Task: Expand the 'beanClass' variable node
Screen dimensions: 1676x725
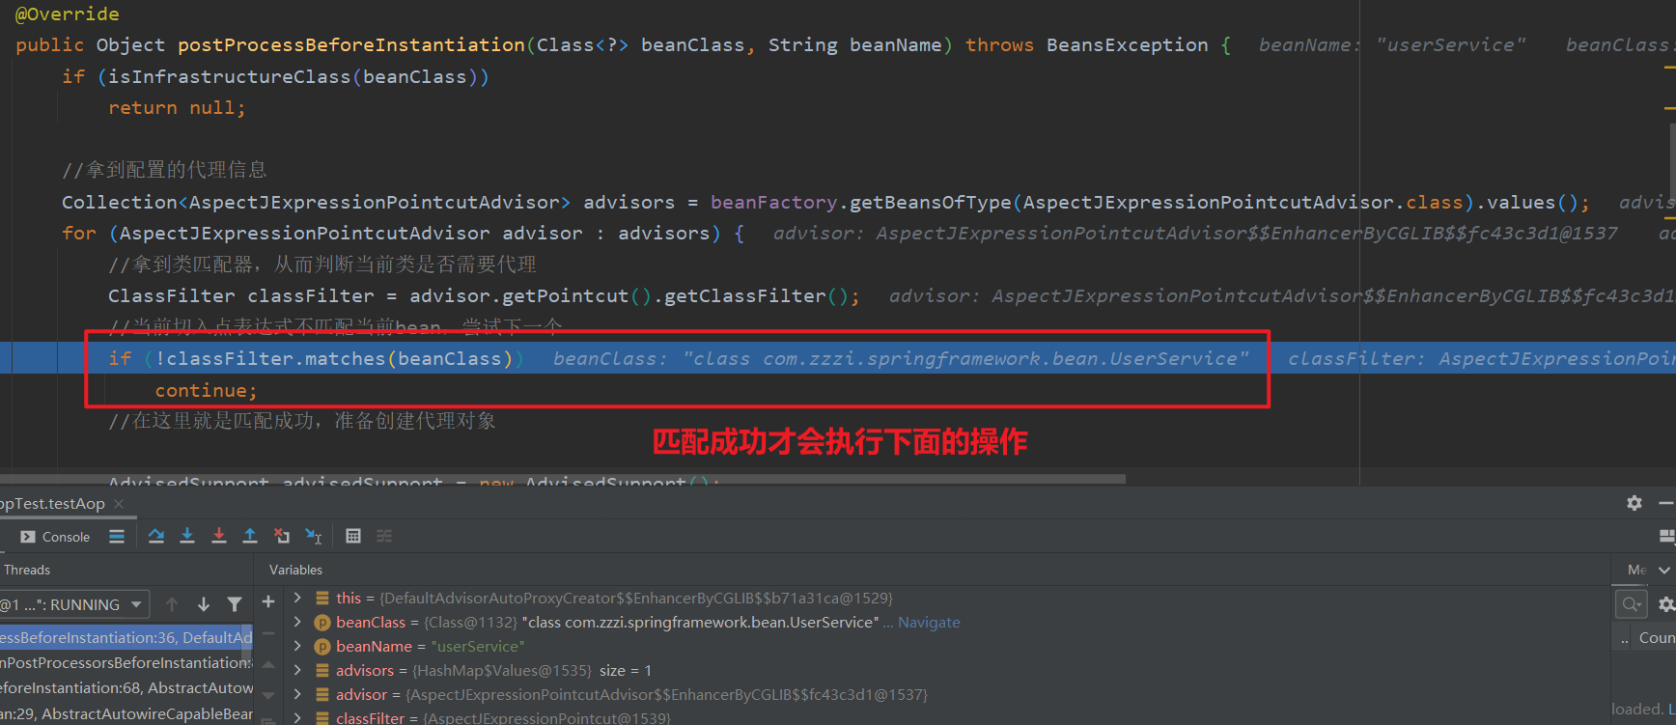Action: coord(297,622)
